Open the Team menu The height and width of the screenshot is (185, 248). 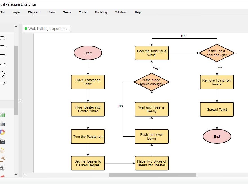(x=67, y=12)
